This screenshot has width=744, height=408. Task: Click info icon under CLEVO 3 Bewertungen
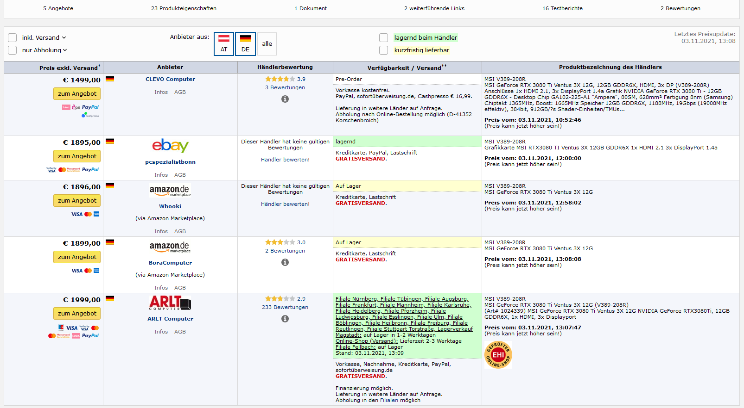285,99
